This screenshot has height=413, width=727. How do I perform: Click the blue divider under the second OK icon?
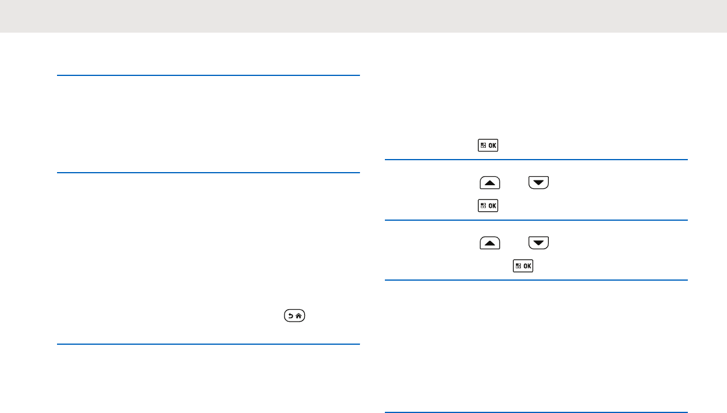[536, 220]
